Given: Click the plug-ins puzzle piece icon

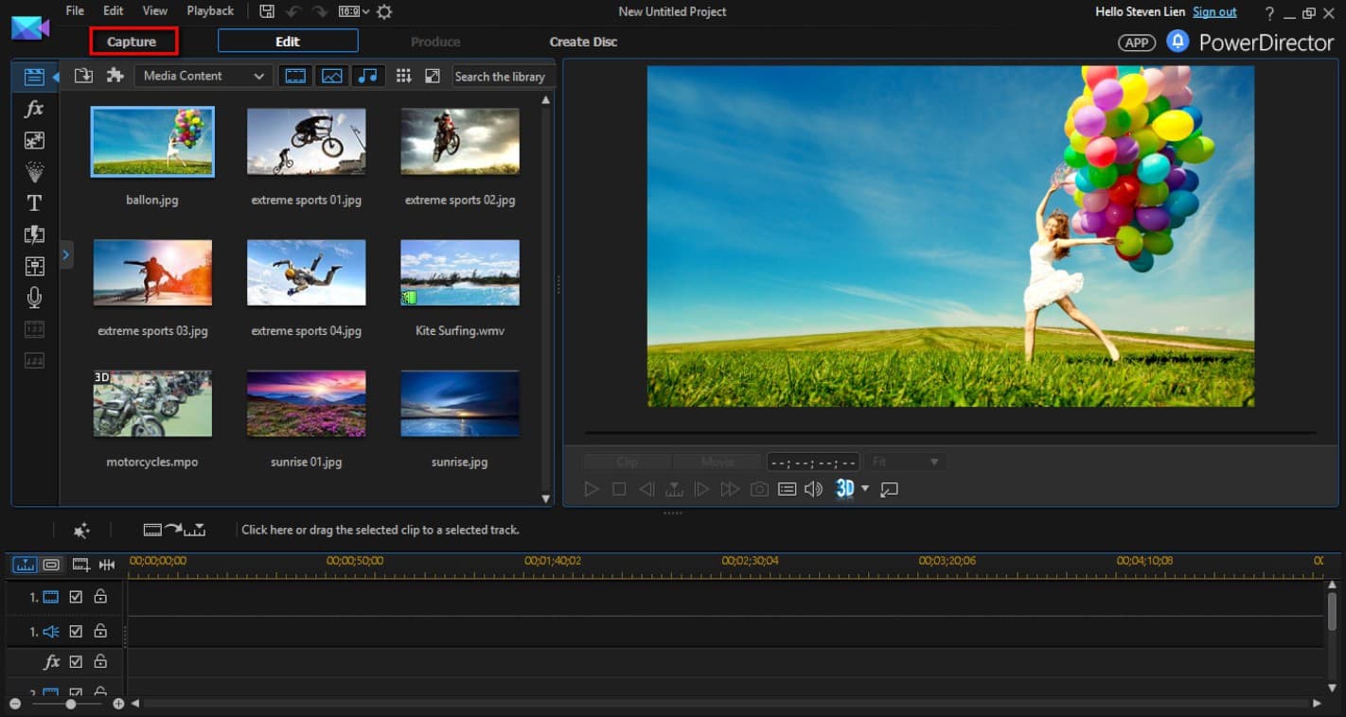Looking at the screenshot, I should (115, 76).
